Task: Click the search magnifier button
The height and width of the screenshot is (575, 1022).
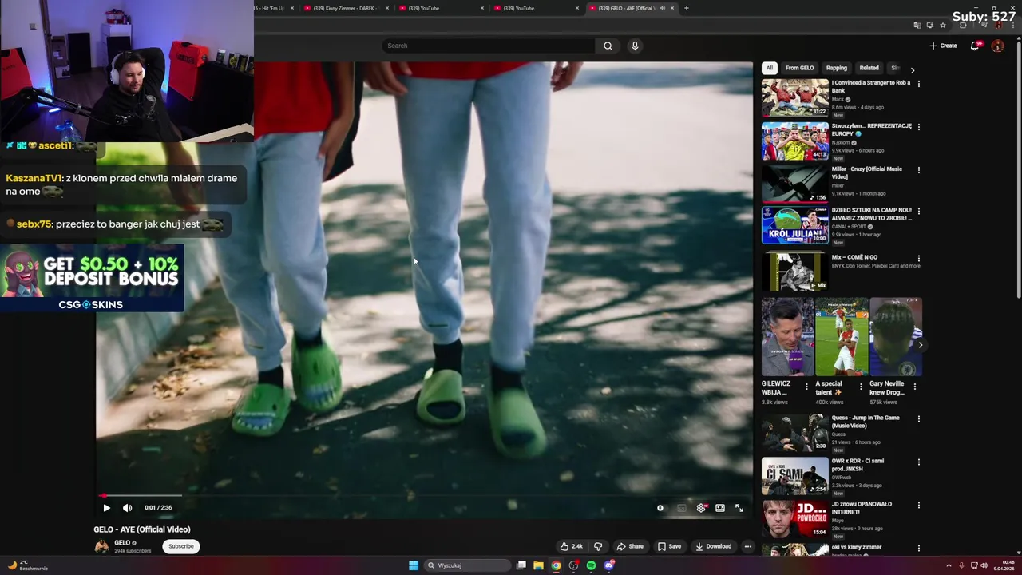Action: (x=608, y=46)
